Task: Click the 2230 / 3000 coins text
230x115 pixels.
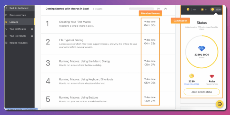Action: pos(202,55)
